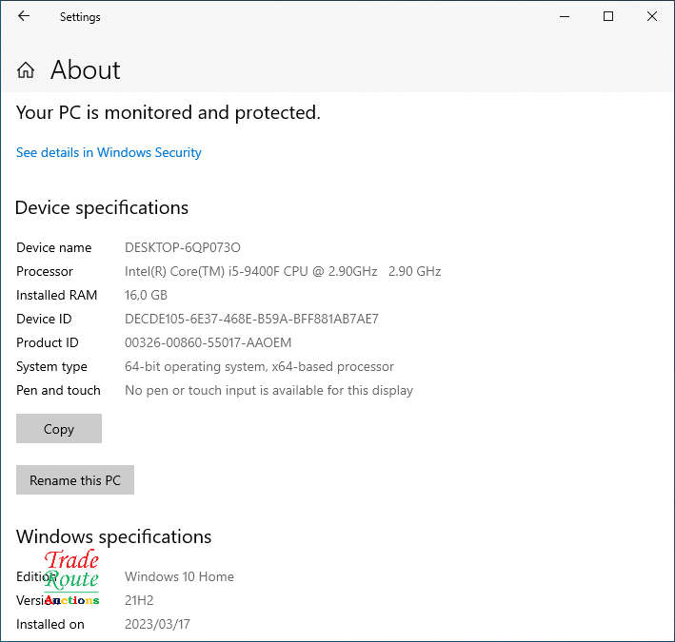Open See details in Windows Security
This screenshot has width=675, height=642.
pyautogui.click(x=109, y=152)
